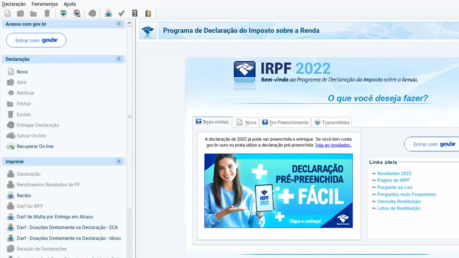Open the calculator toolbar icon
This screenshot has width=459, height=258.
(135, 13)
